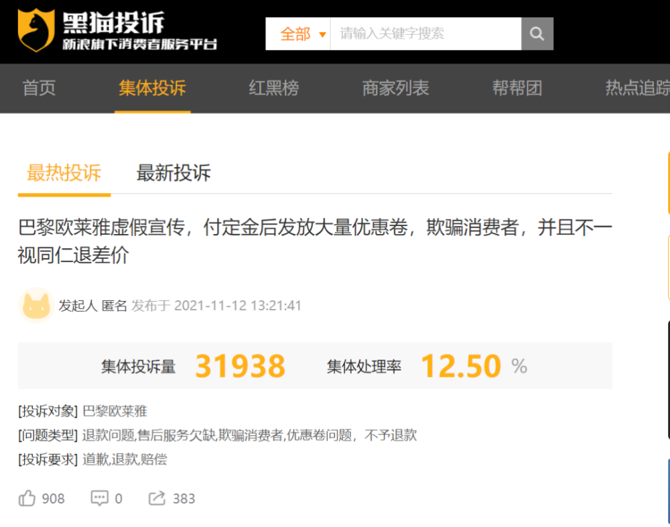This screenshot has height=527, width=670.
Task: Click the share arrow icon
Action: (x=157, y=498)
